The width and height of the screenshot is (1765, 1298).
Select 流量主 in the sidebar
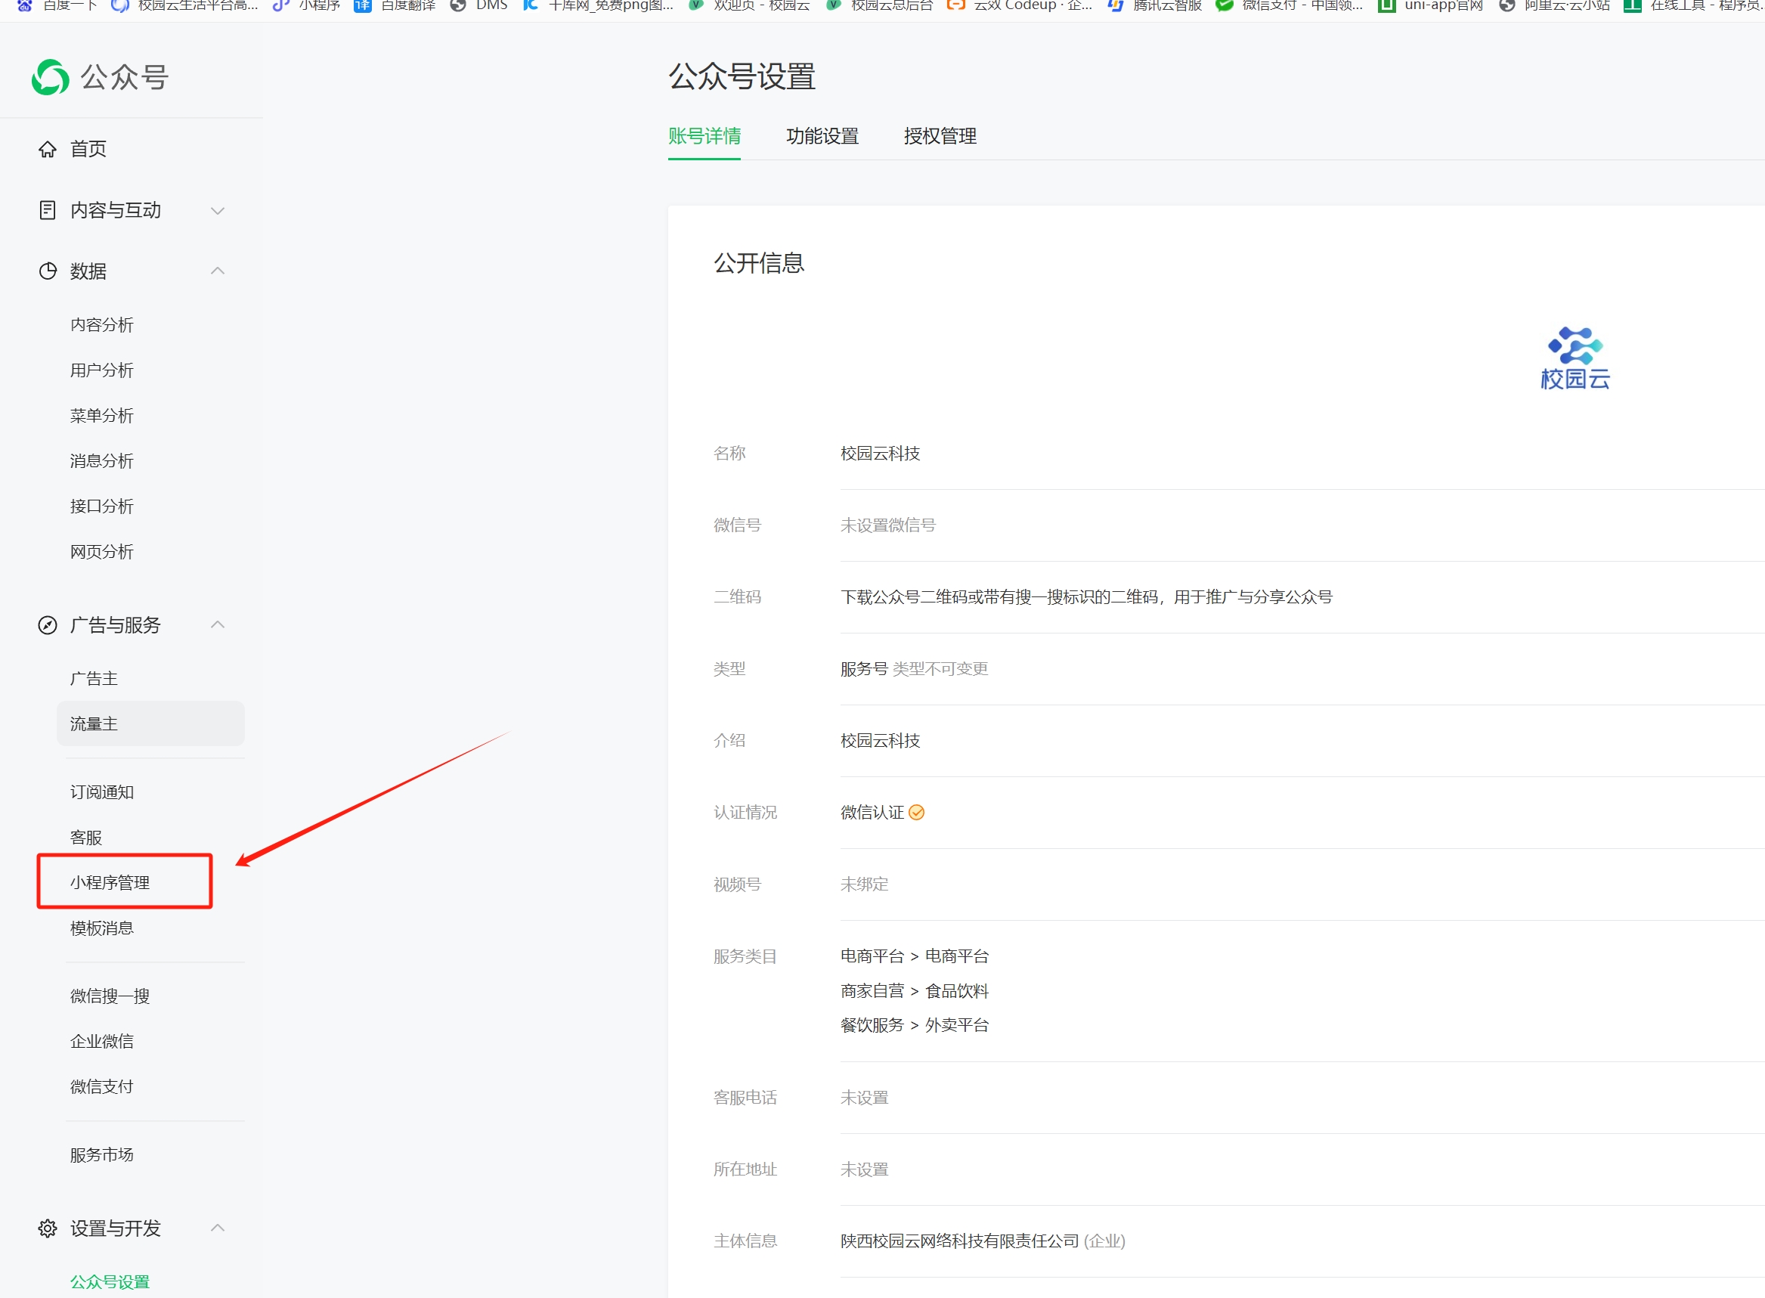94,723
